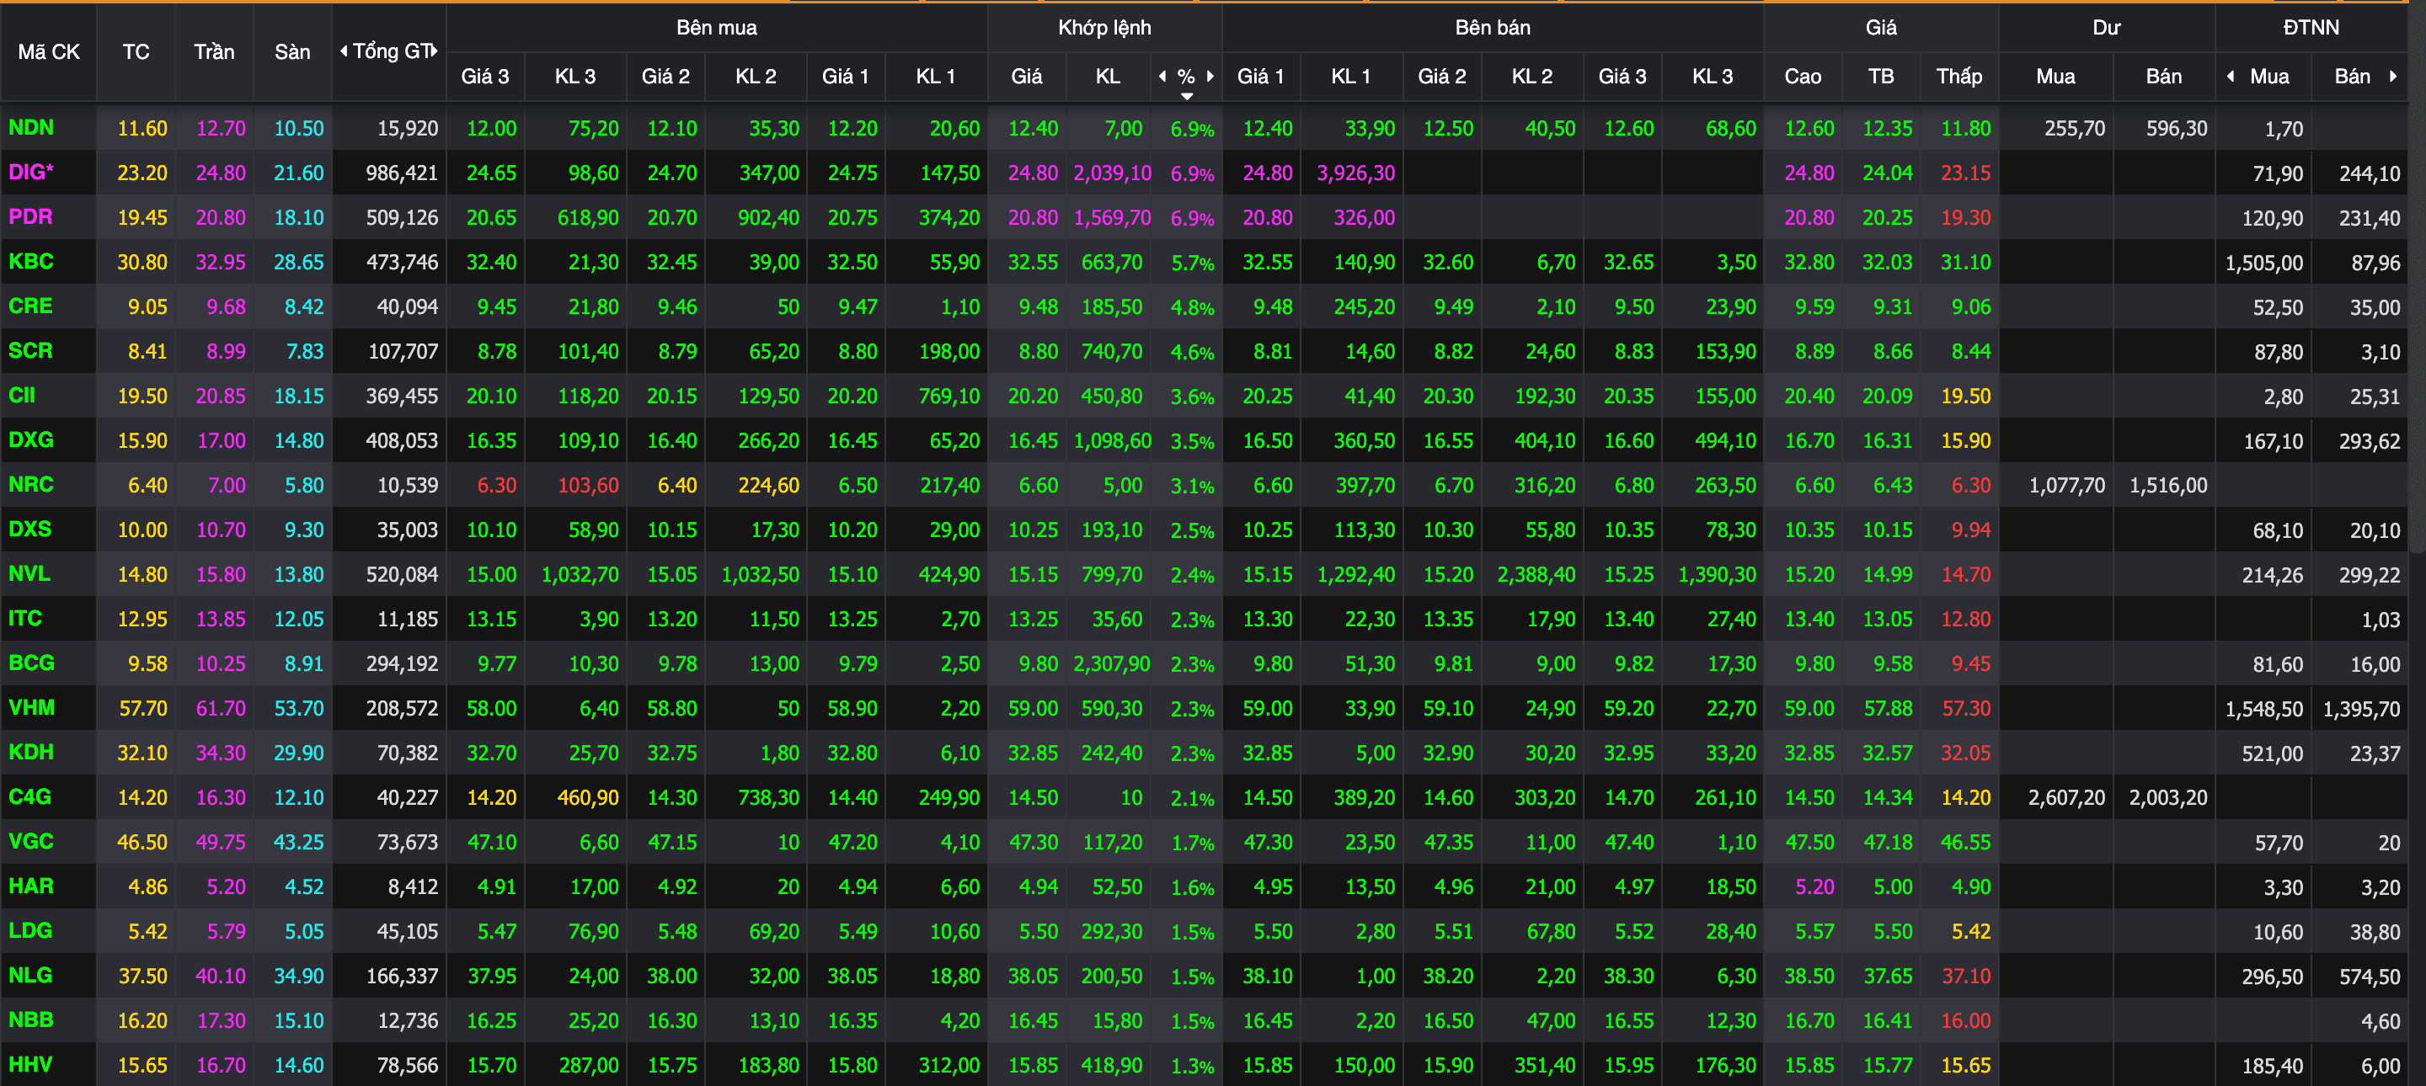Open the NRC stock symbol

(31, 484)
